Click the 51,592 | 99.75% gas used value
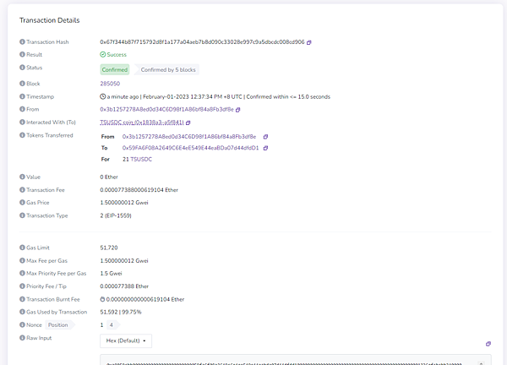Image resolution: width=507 pixels, height=365 pixels. click(121, 312)
